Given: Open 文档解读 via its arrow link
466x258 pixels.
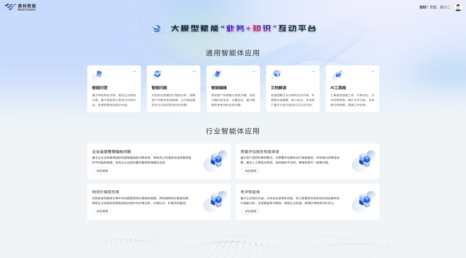Looking at the screenshot, I should (313, 71).
